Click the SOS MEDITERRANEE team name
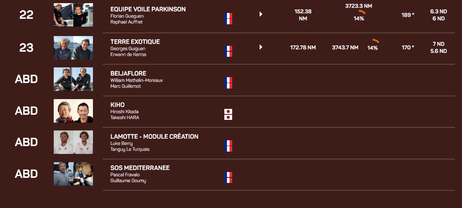Screen dimensions: 462x208 [140, 168]
